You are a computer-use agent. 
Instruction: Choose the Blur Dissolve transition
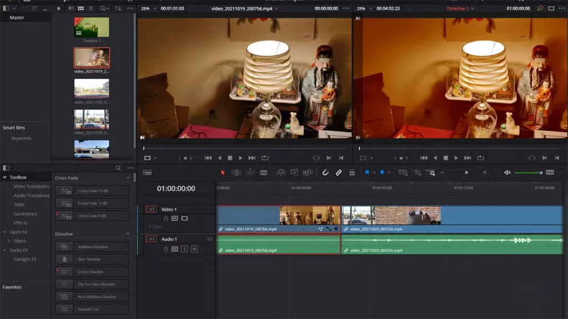(x=92, y=259)
